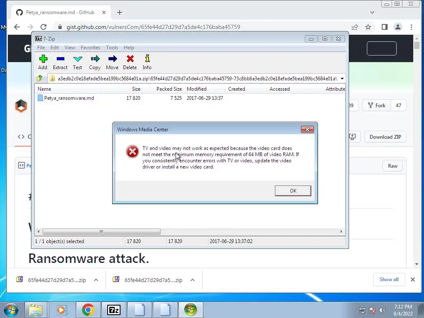Click the Chrome back button

[x=17, y=27]
